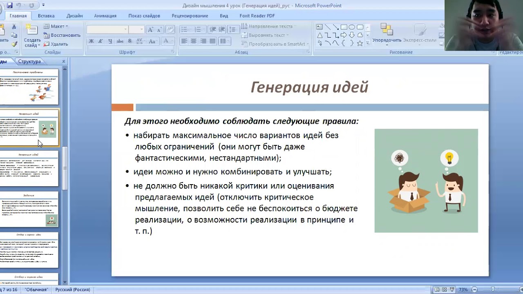Screen dimensions: 523x294
Task: Switch to the Рецензирование tab
Action: [x=190, y=16]
